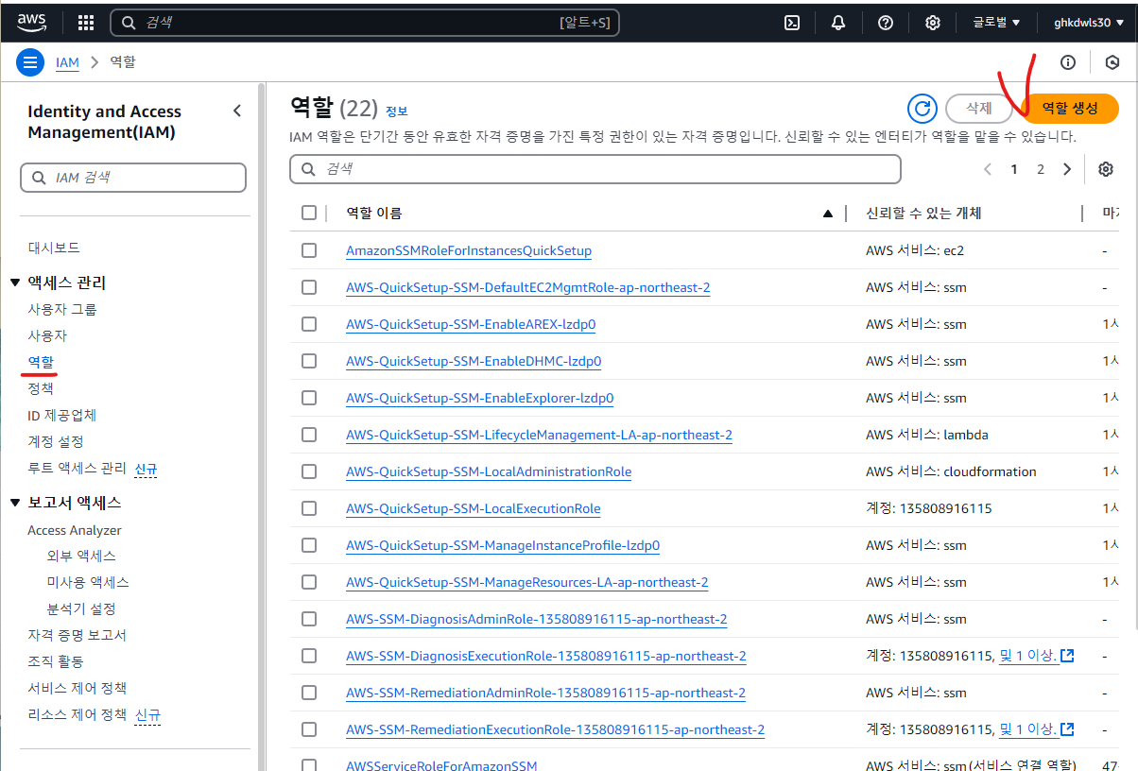The width and height of the screenshot is (1138, 771).
Task: Open 외부 액세스 under Access Analyzer
Action: (x=81, y=556)
